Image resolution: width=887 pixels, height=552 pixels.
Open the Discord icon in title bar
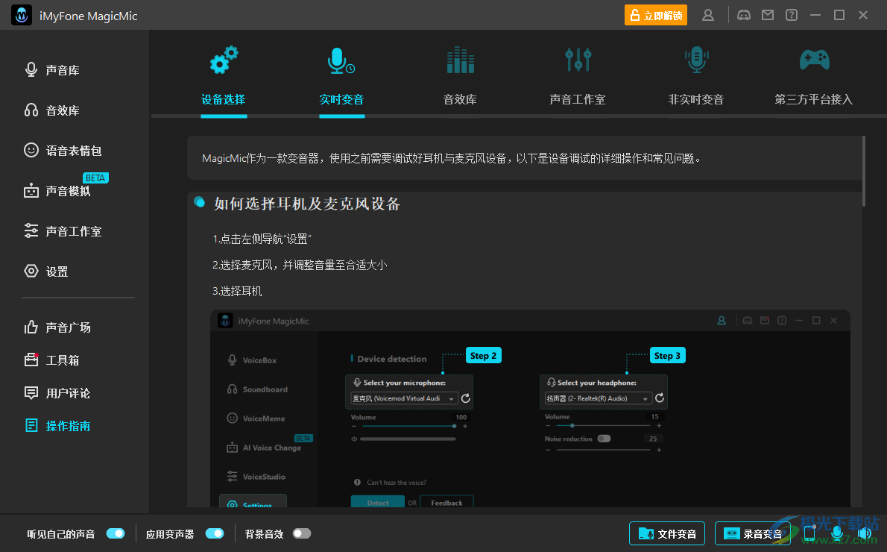743,15
